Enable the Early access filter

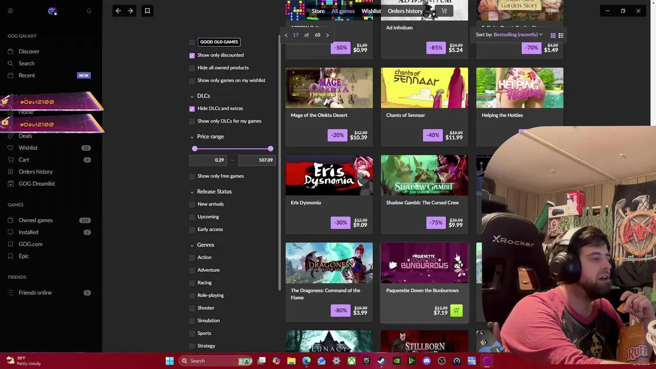[192, 230]
